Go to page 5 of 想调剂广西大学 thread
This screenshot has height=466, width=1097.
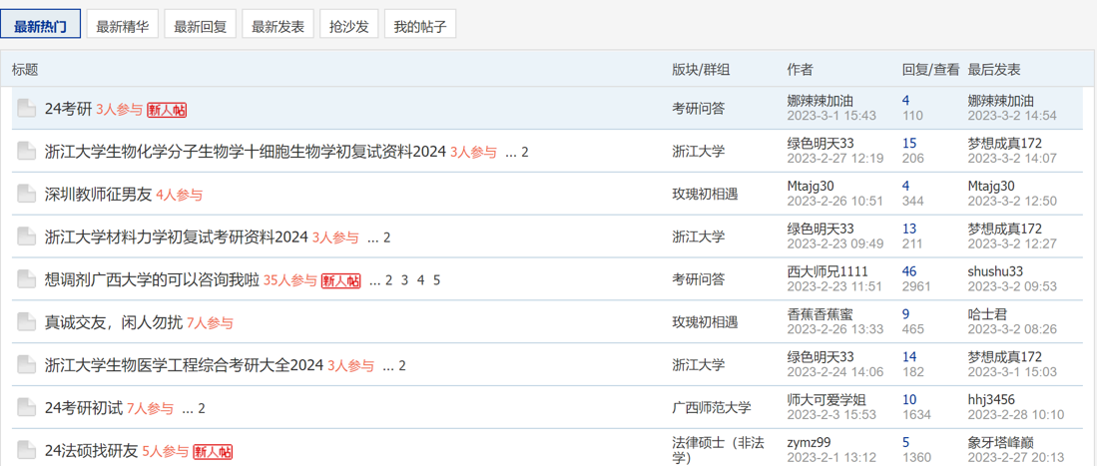point(436,280)
